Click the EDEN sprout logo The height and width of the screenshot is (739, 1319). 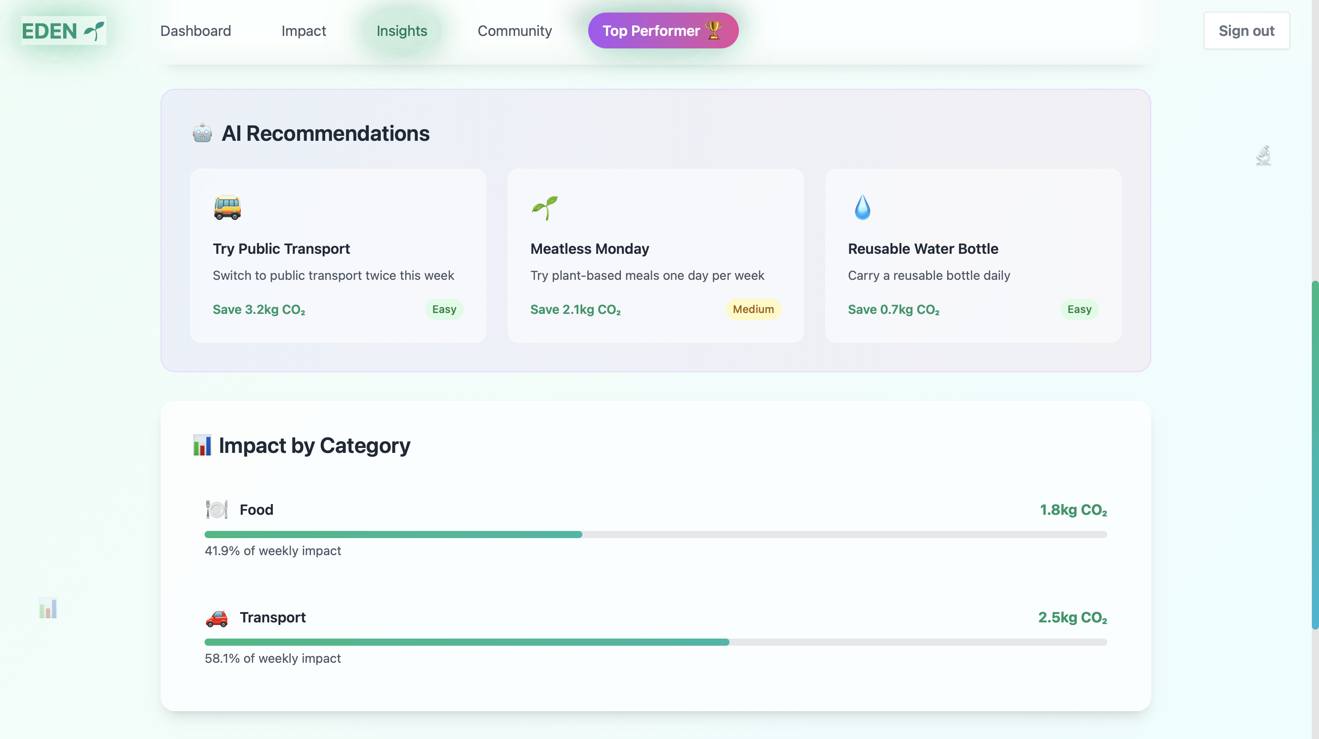pyautogui.click(x=64, y=30)
